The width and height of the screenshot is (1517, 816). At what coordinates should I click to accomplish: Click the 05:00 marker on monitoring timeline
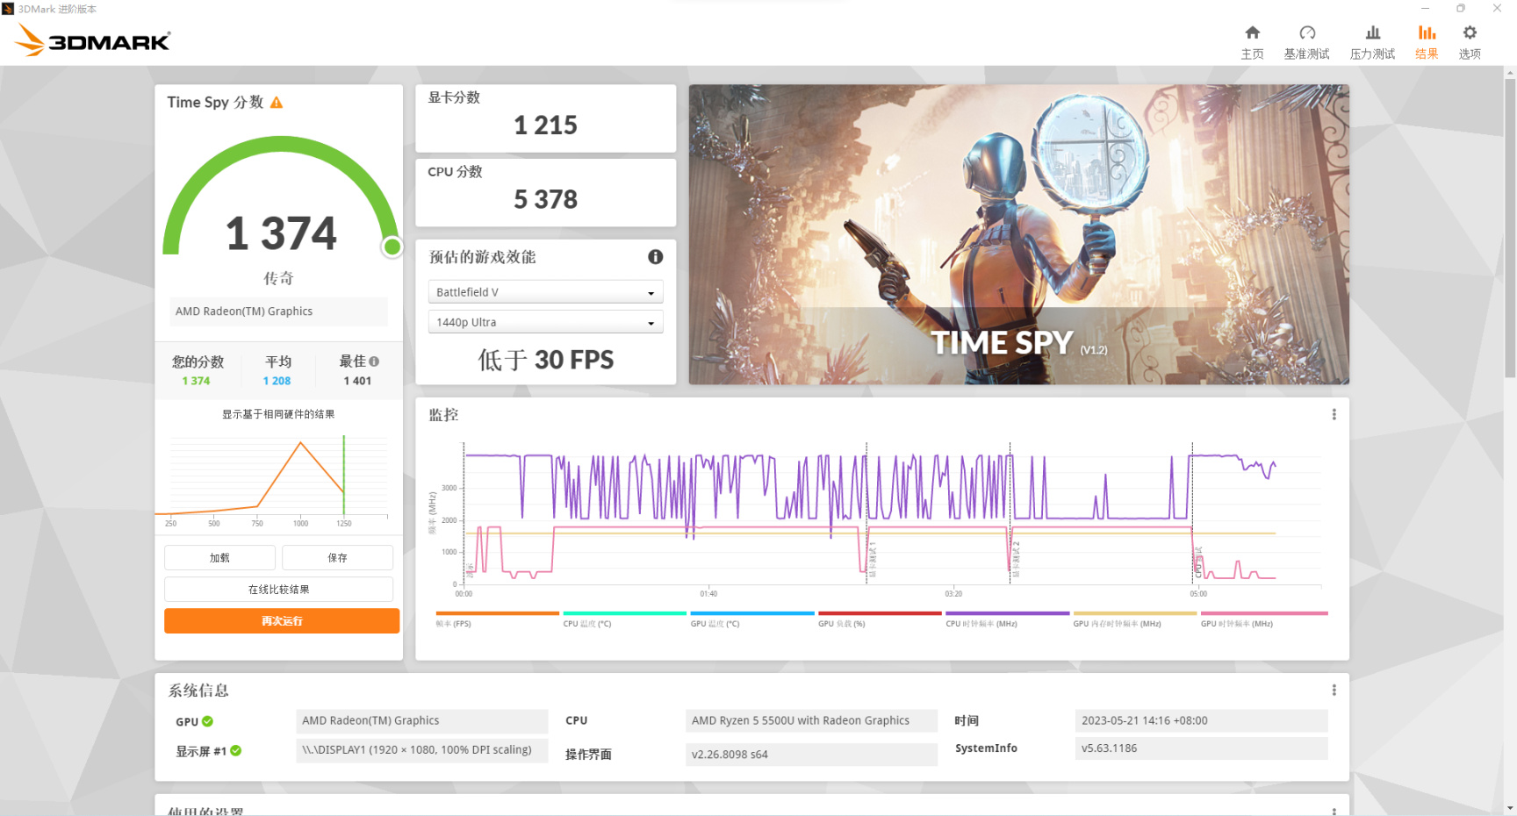[1197, 594]
